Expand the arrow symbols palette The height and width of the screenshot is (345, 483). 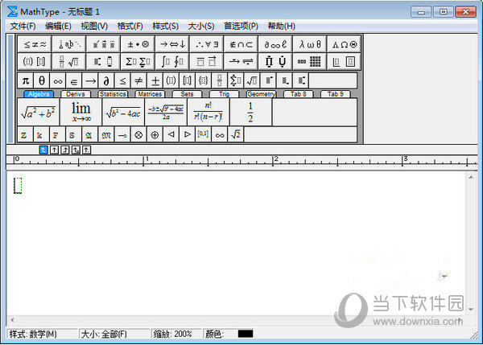click(x=171, y=44)
